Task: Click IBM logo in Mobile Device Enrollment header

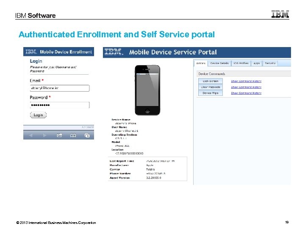Action: [x=31, y=52]
